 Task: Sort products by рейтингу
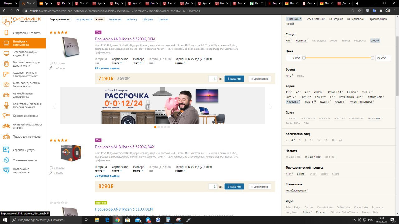coord(132,19)
